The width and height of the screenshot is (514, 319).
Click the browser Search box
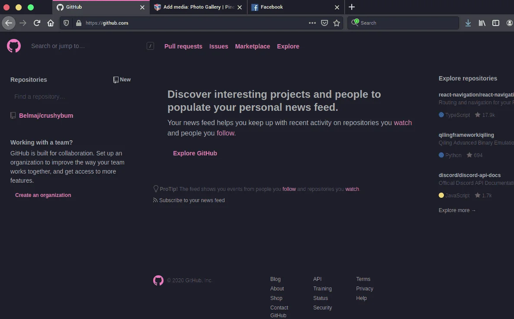(x=403, y=23)
